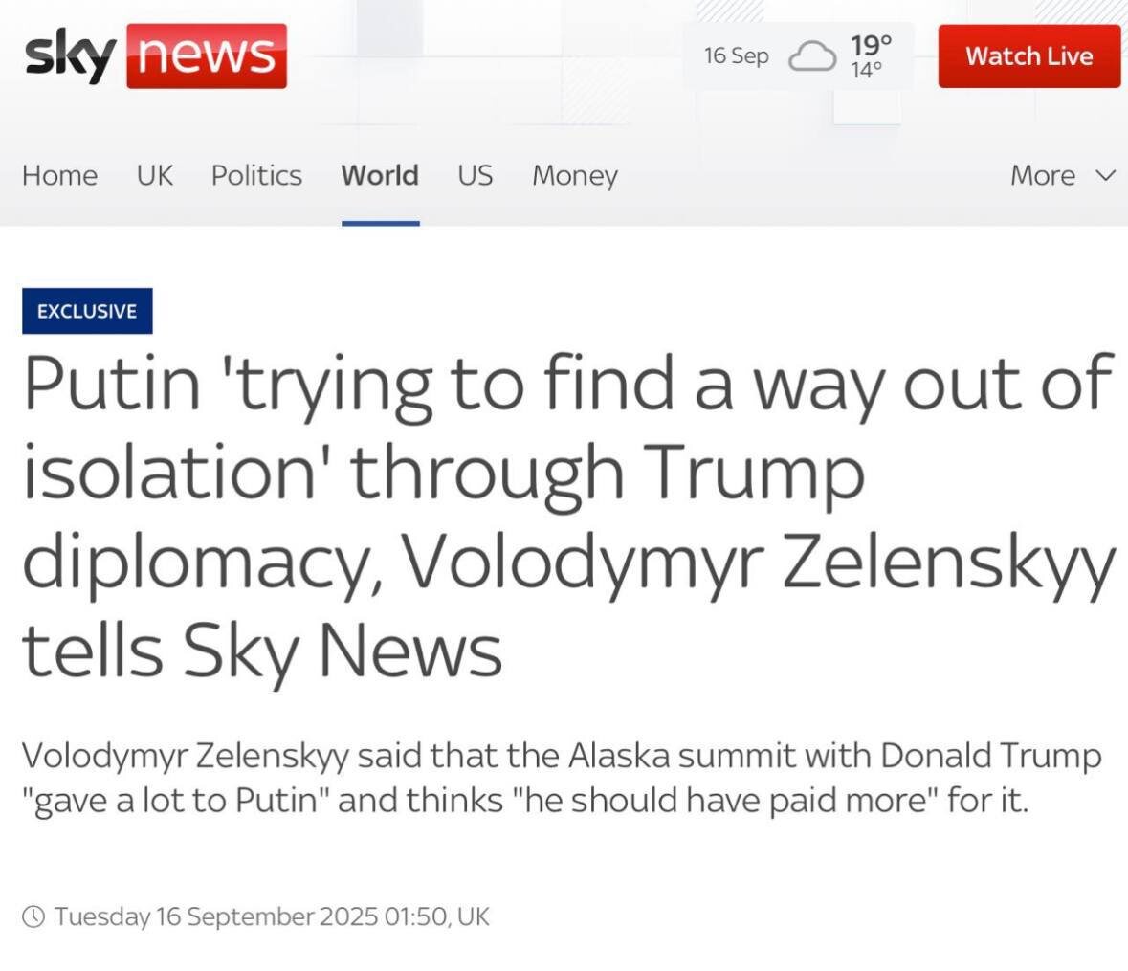Go to the Home section
Viewport: 1128px width, 971px height.
[x=59, y=176]
